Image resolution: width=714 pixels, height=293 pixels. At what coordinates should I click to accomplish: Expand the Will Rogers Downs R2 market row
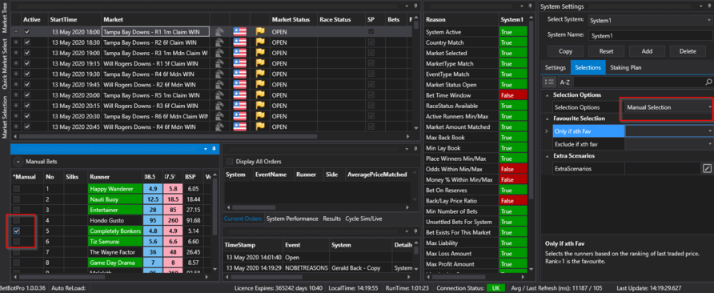pos(16,84)
